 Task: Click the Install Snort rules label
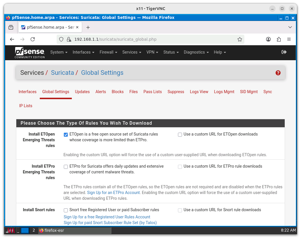point(39,210)
